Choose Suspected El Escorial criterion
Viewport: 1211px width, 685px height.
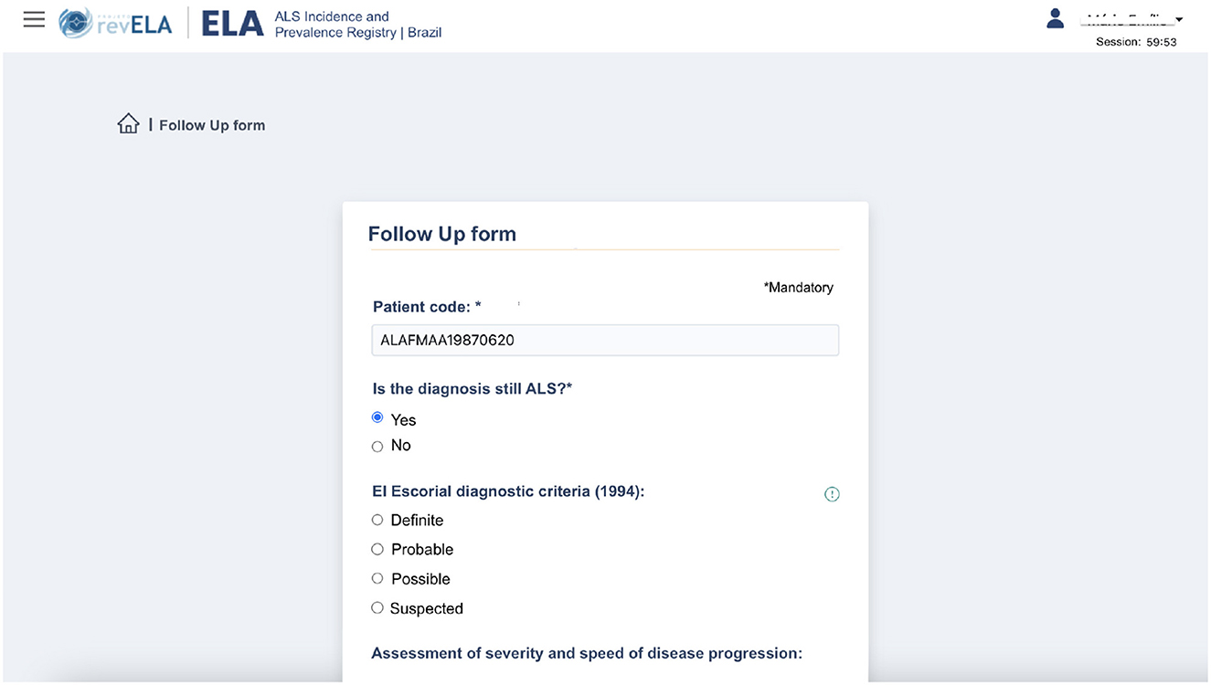point(377,607)
